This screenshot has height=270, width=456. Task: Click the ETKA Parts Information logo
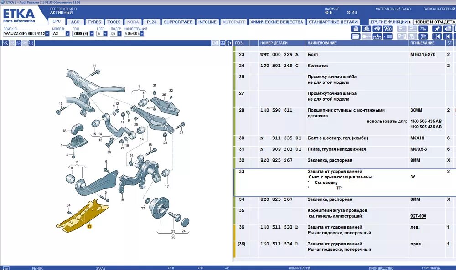click(19, 15)
